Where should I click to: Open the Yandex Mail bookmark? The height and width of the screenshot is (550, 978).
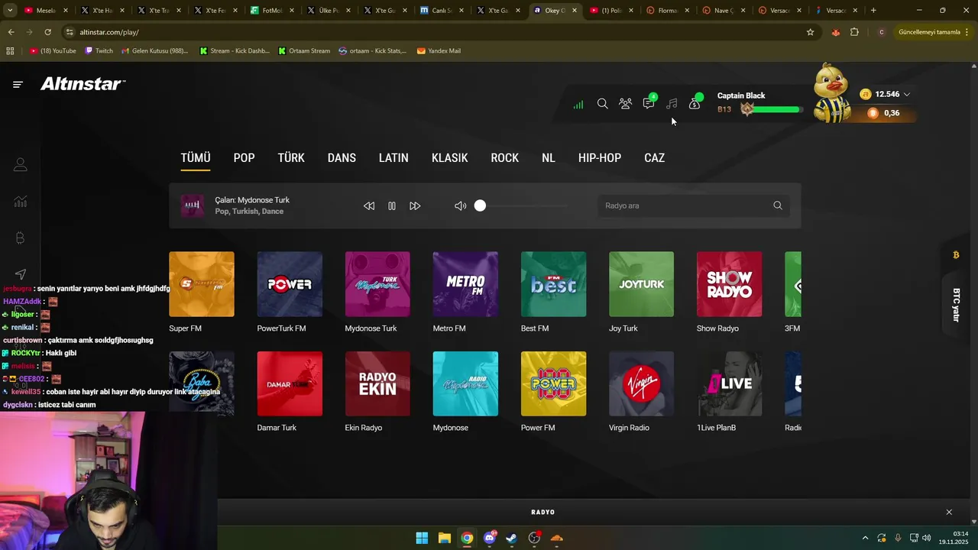tap(439, 51)
